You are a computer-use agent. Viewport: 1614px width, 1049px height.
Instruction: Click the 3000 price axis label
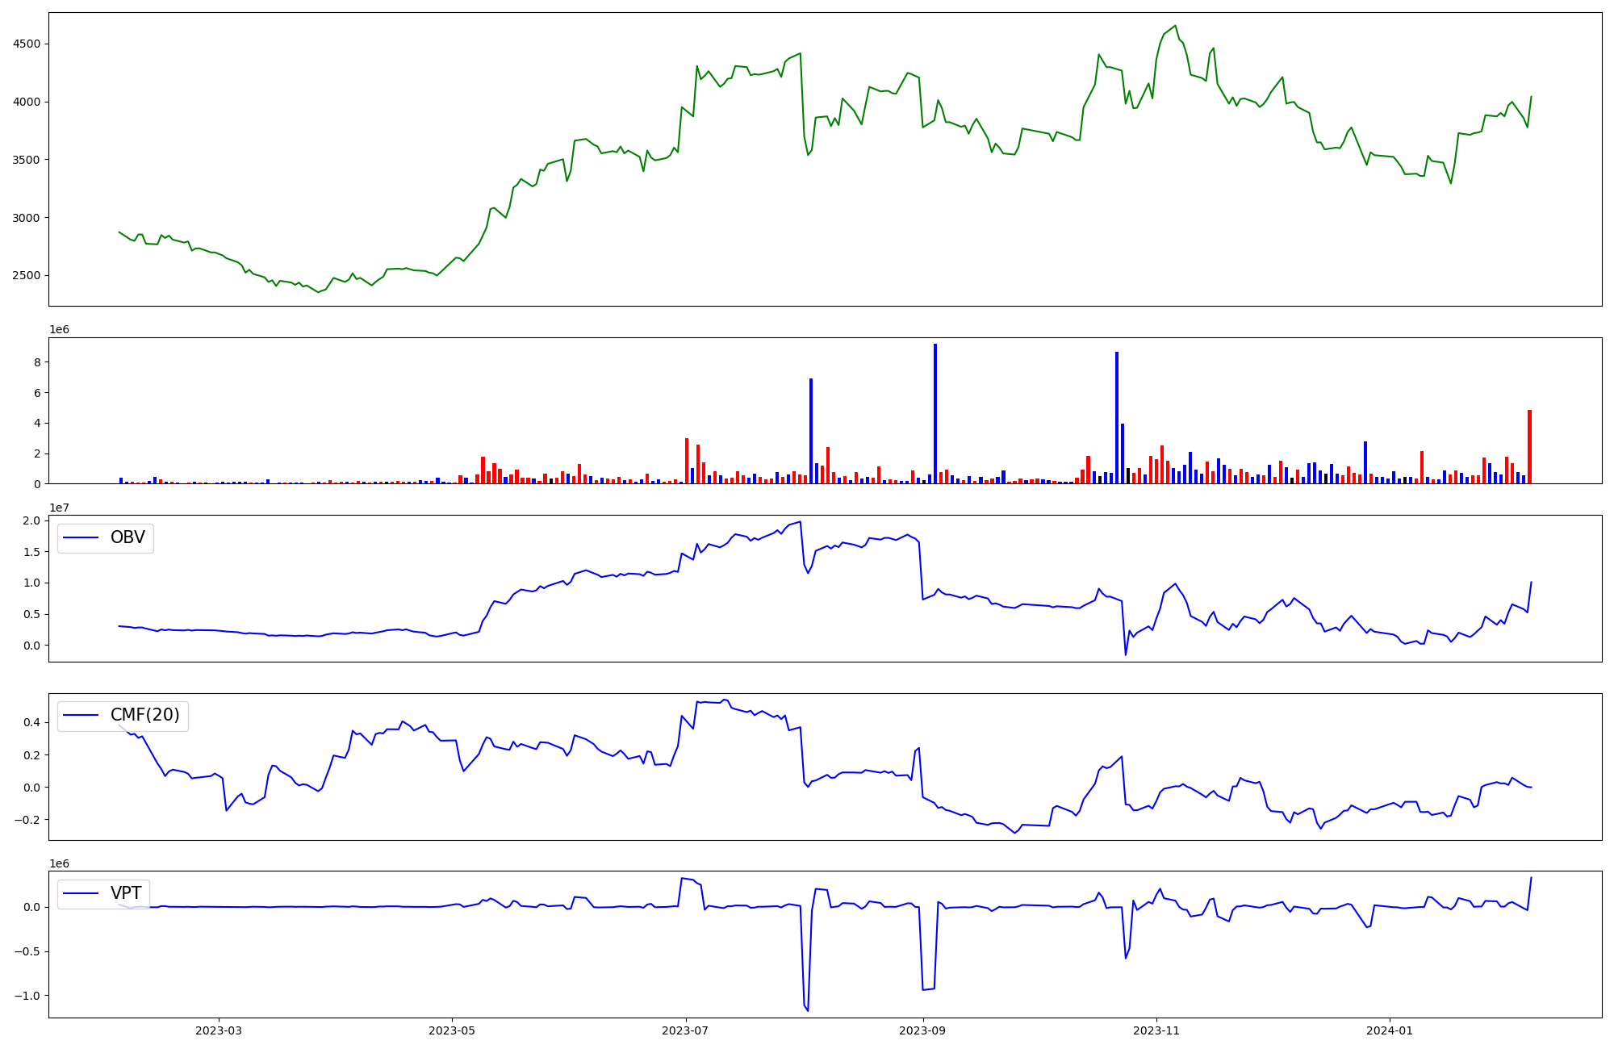click(27, 218)
